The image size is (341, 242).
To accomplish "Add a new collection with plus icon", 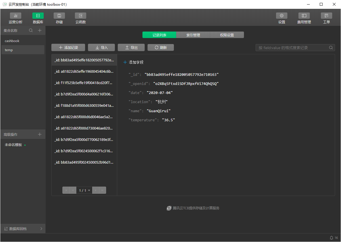I will (x=40, y=30).
